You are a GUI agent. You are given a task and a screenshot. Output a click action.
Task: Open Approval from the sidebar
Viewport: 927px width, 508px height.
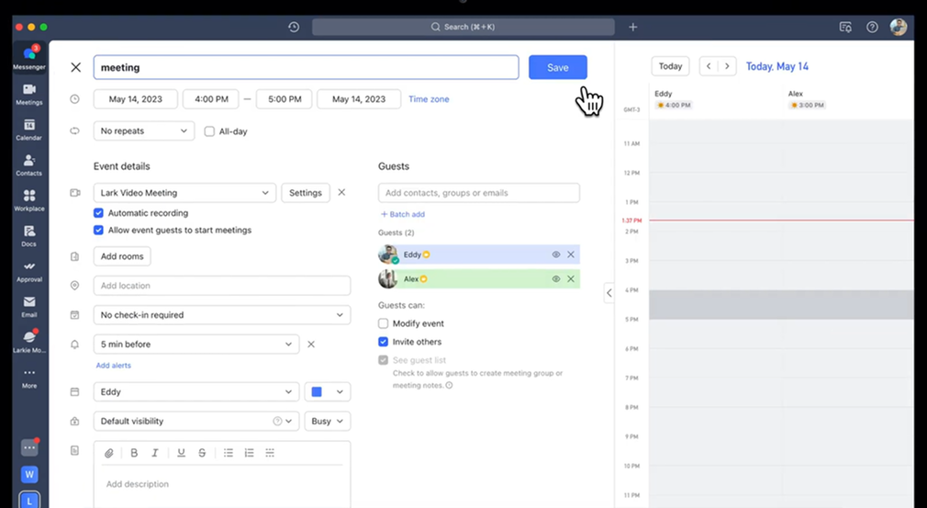[x=29, y=270]
